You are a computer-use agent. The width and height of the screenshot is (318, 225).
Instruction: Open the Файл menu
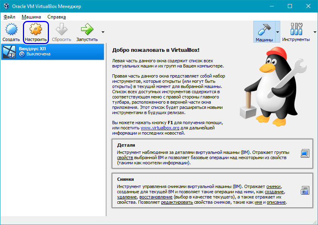9,17
